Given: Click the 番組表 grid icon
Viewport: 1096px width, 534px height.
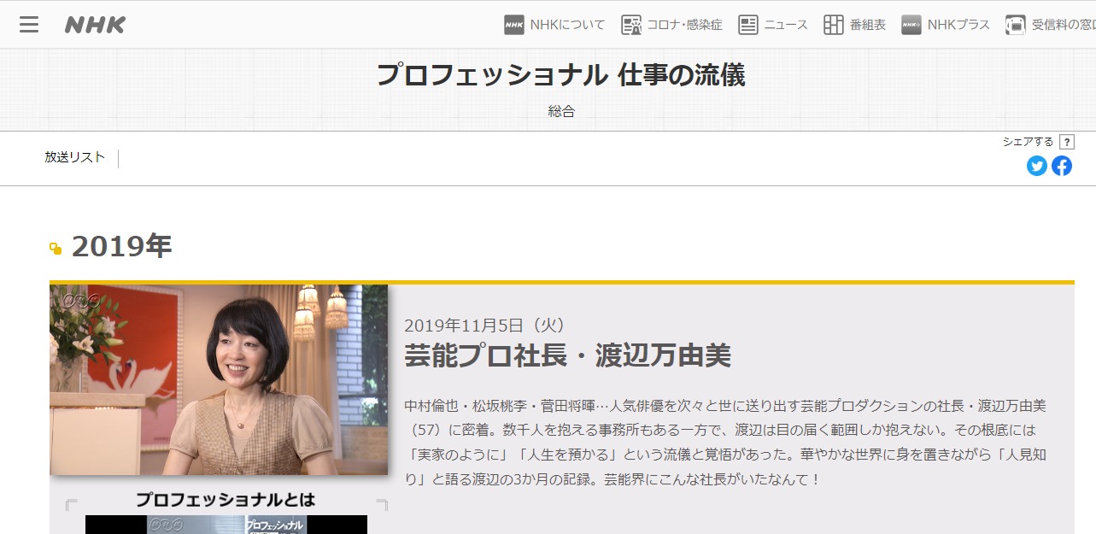Looking at the screenshot, I should [834, 25].
